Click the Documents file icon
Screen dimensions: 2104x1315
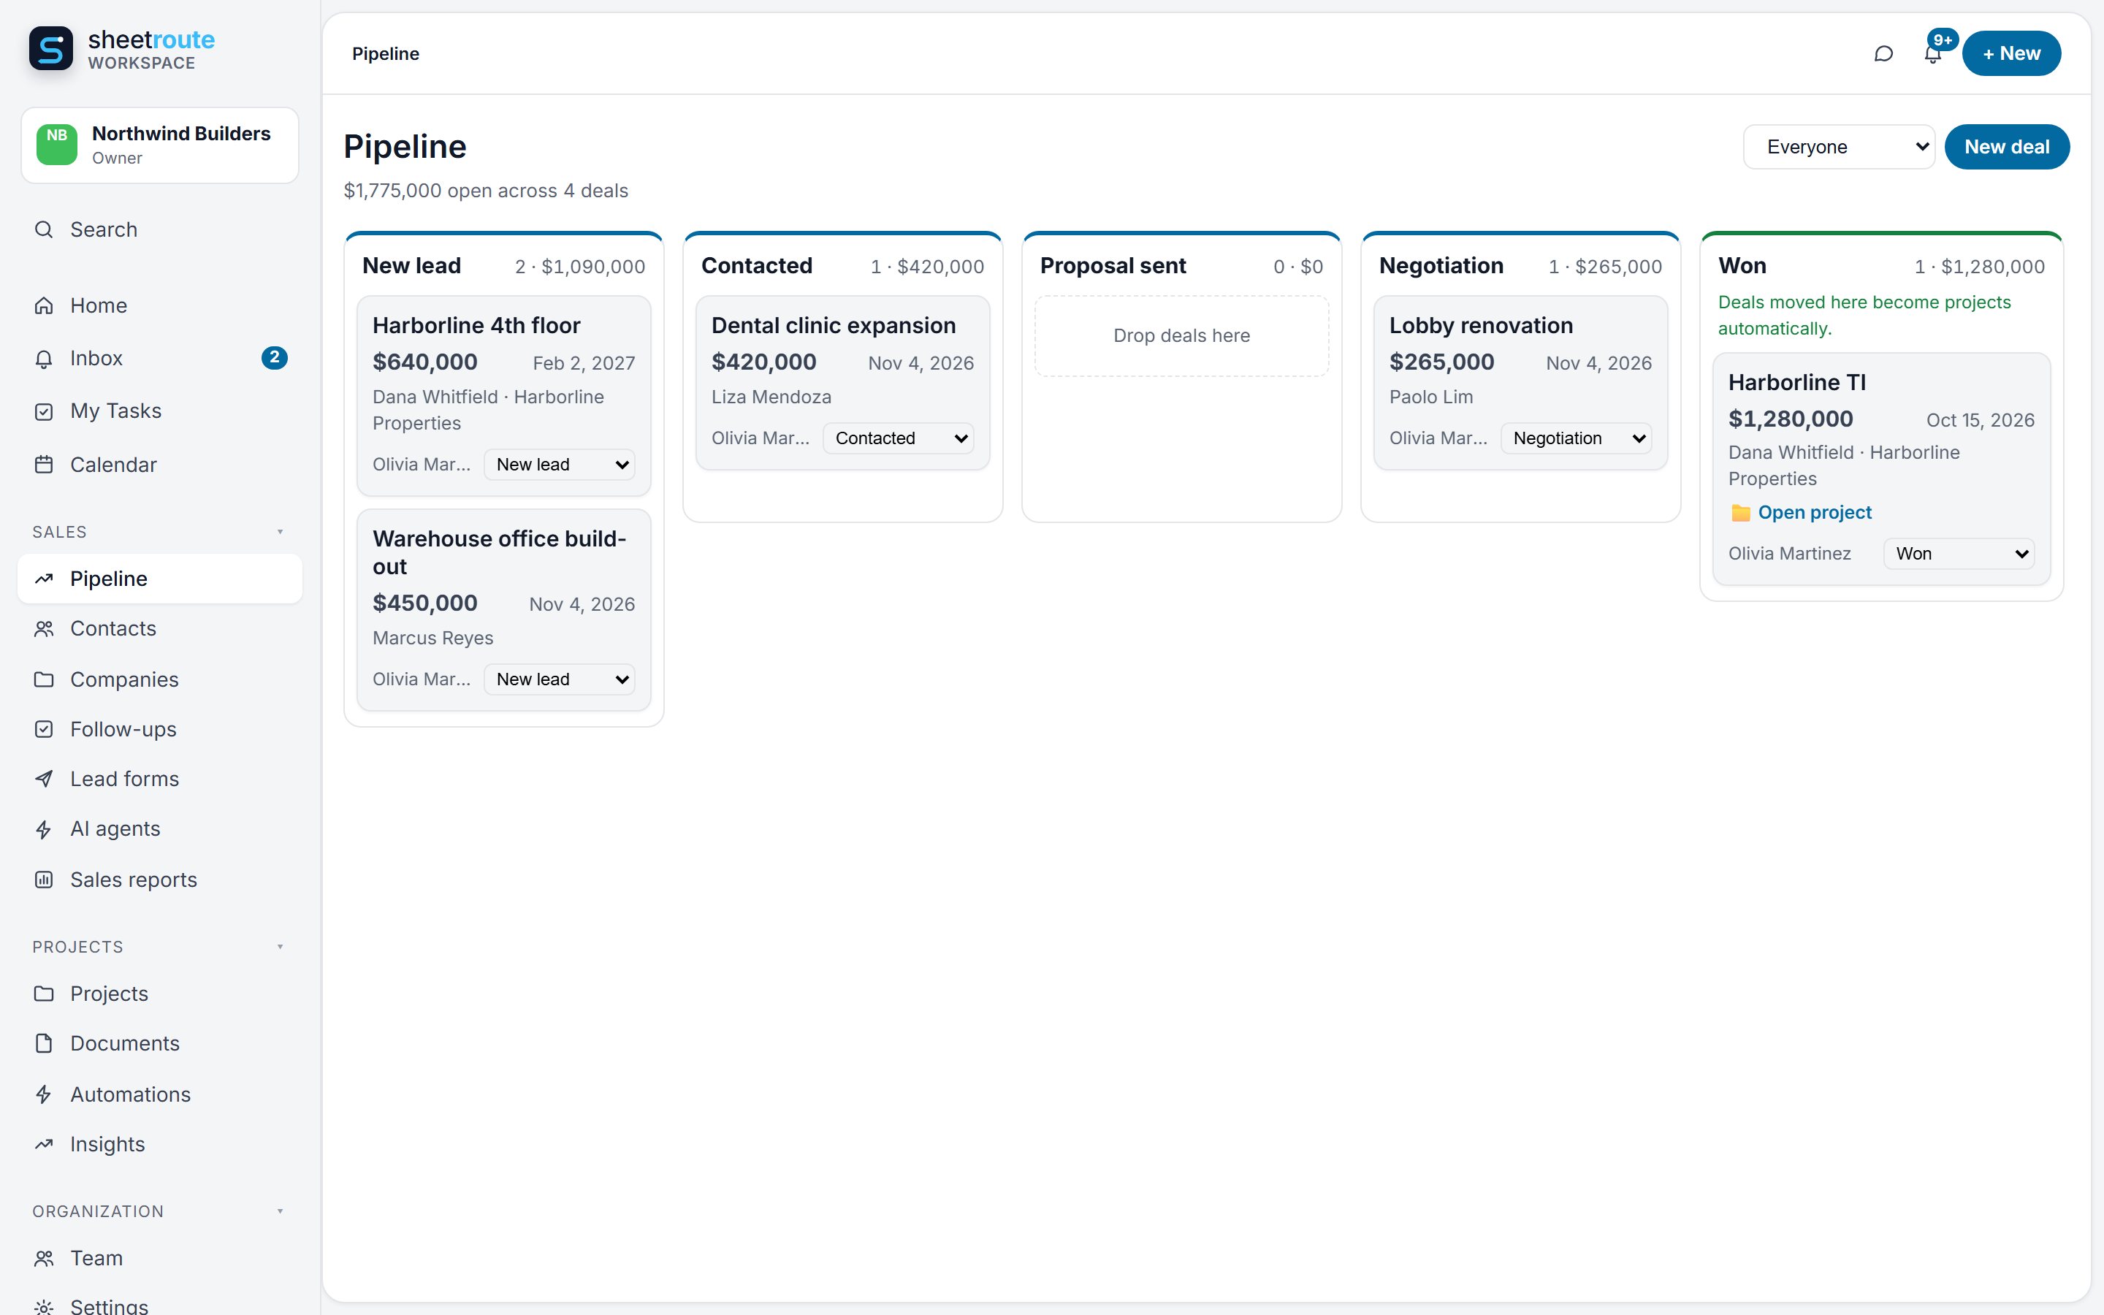pos(44,1044)
